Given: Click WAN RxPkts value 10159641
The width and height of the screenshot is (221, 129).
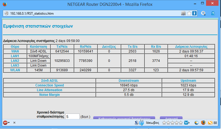Looking at the screenshot, I should (x=85, y=51).
